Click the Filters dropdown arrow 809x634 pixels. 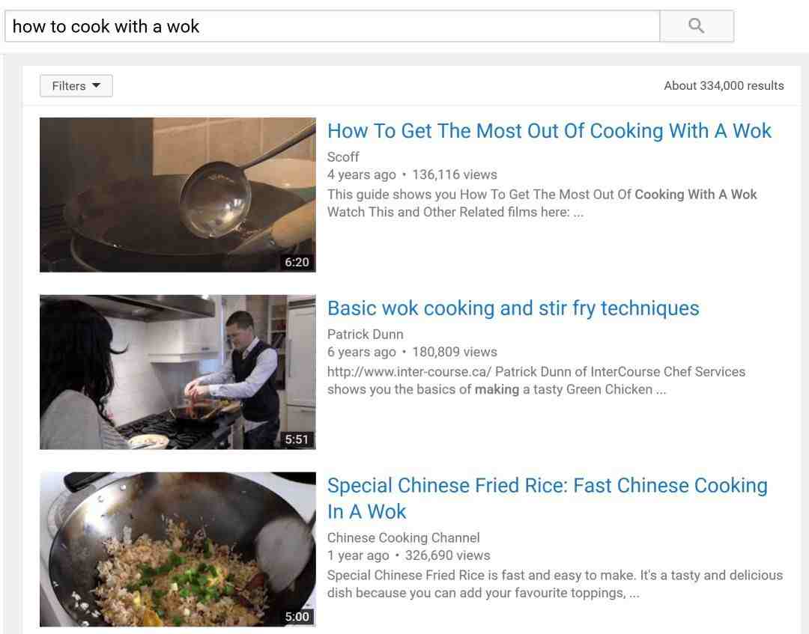96,85
